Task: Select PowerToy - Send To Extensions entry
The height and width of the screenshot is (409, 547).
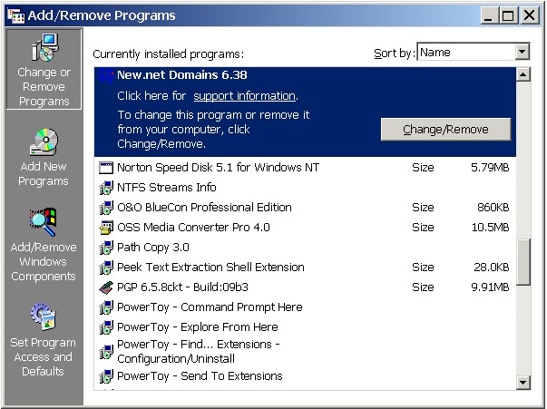Action: (x=305, y=376)
